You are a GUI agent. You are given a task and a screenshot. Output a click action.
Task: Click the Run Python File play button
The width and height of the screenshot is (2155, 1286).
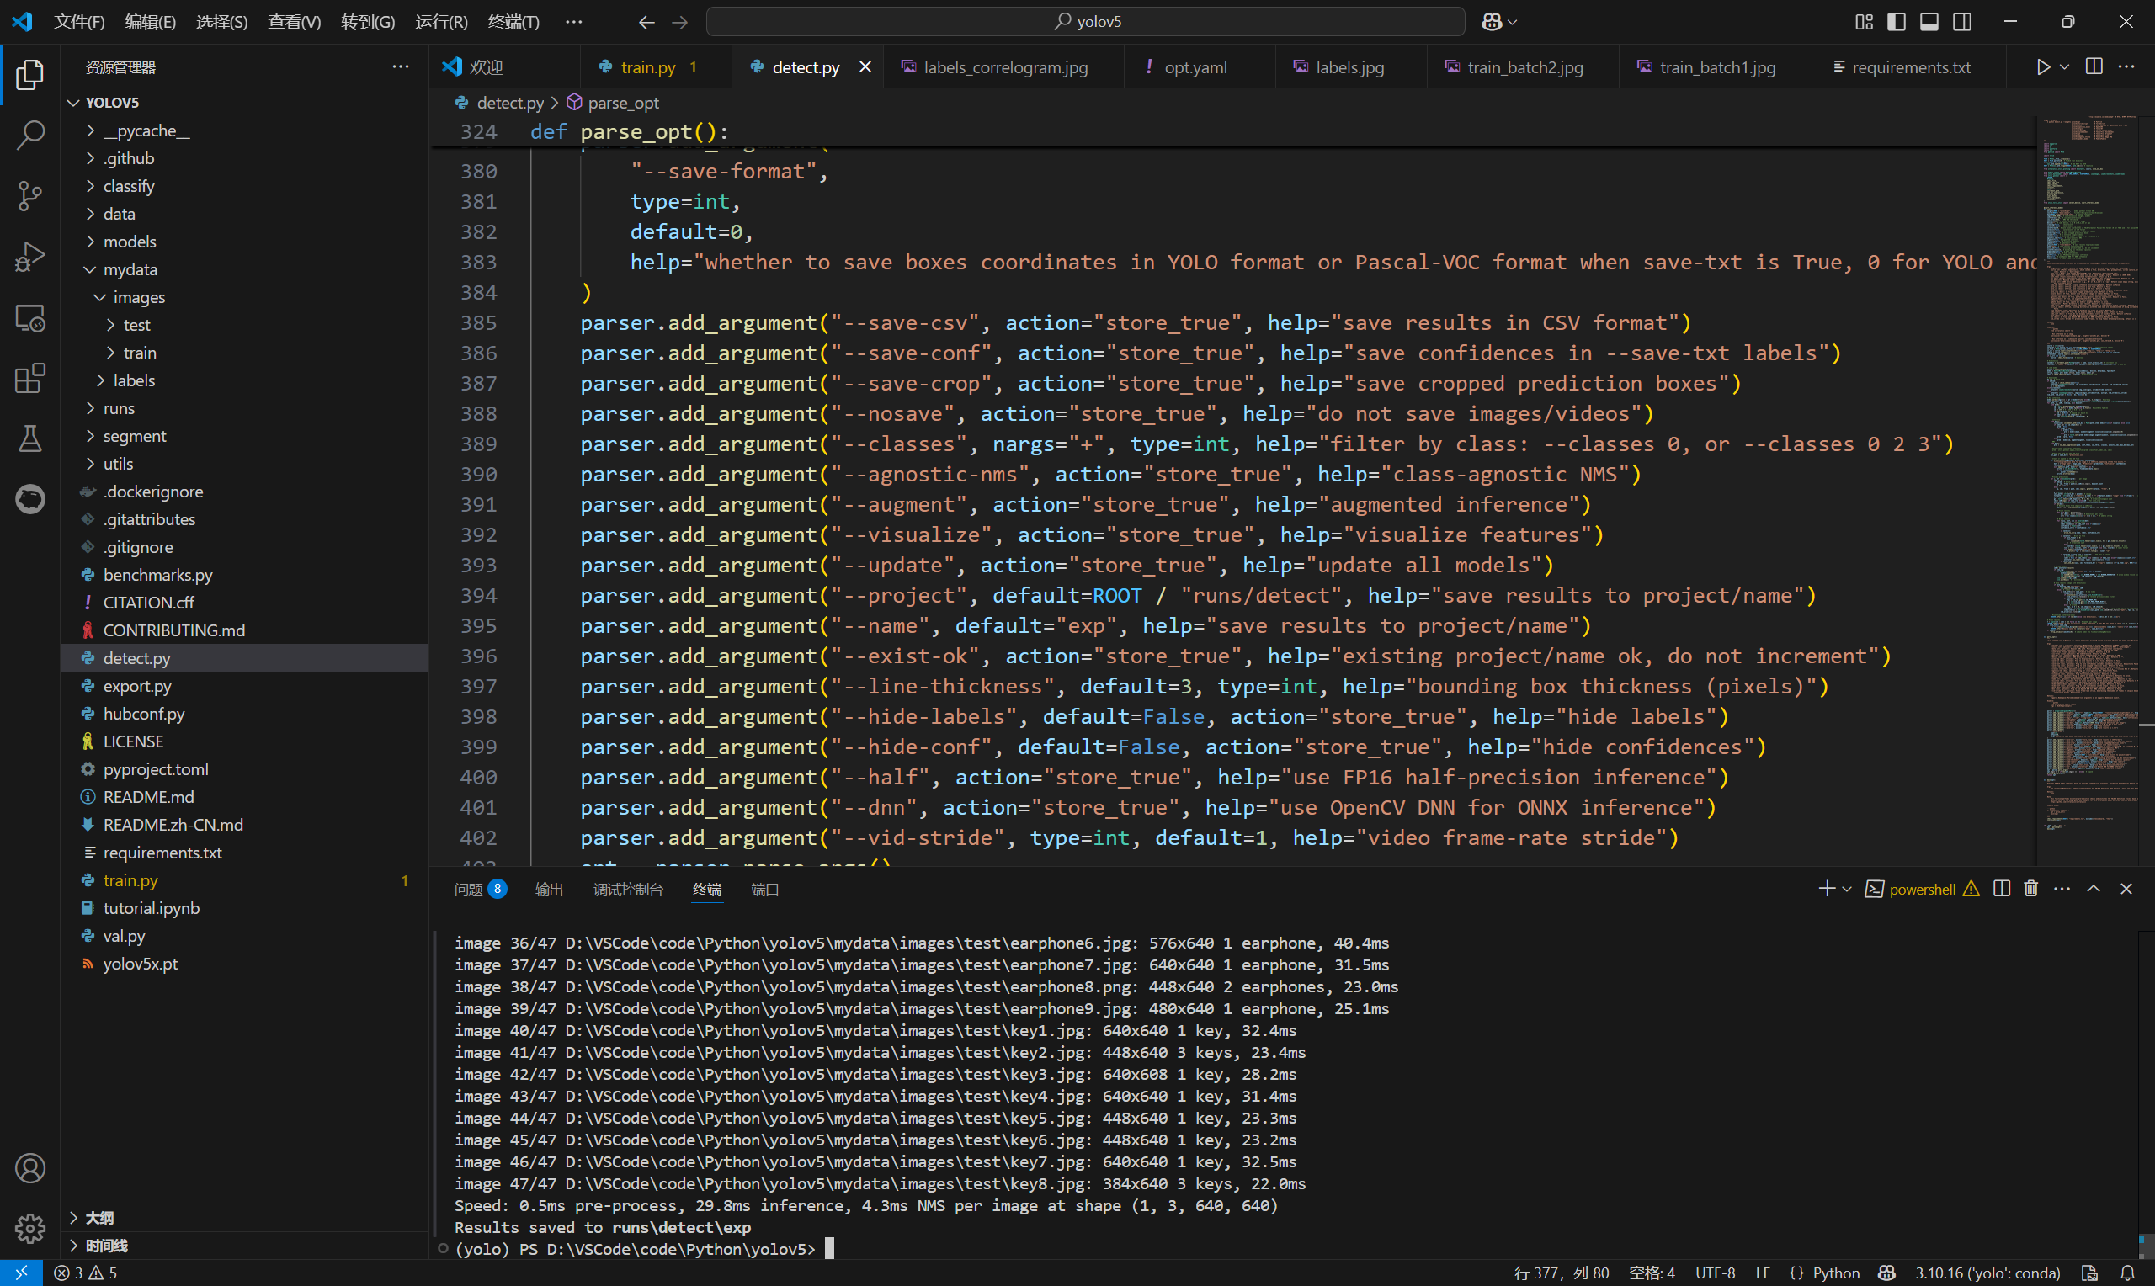(2042, 66)
